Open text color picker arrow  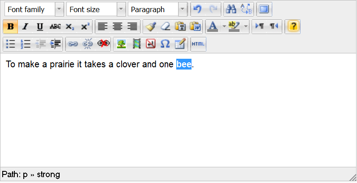tap(224, 26)
